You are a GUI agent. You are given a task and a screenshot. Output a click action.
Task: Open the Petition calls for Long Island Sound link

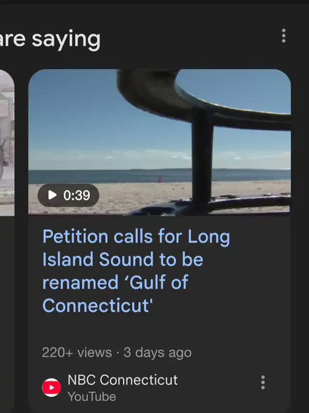136,237
